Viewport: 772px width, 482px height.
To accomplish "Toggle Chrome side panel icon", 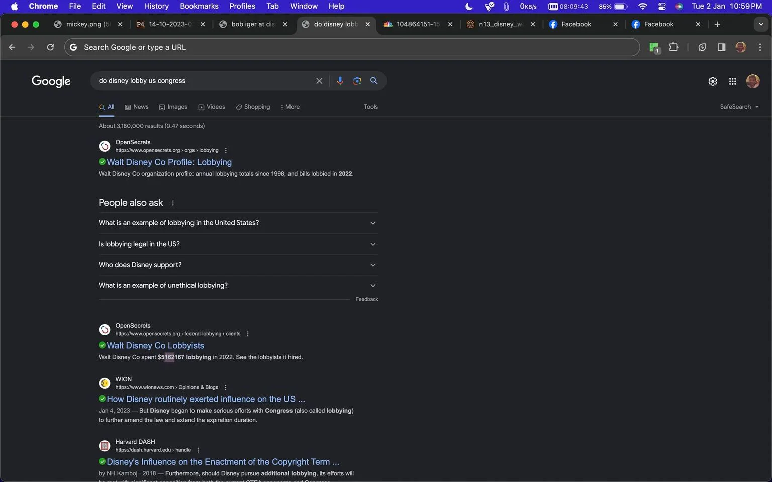I will pos(721,47).
